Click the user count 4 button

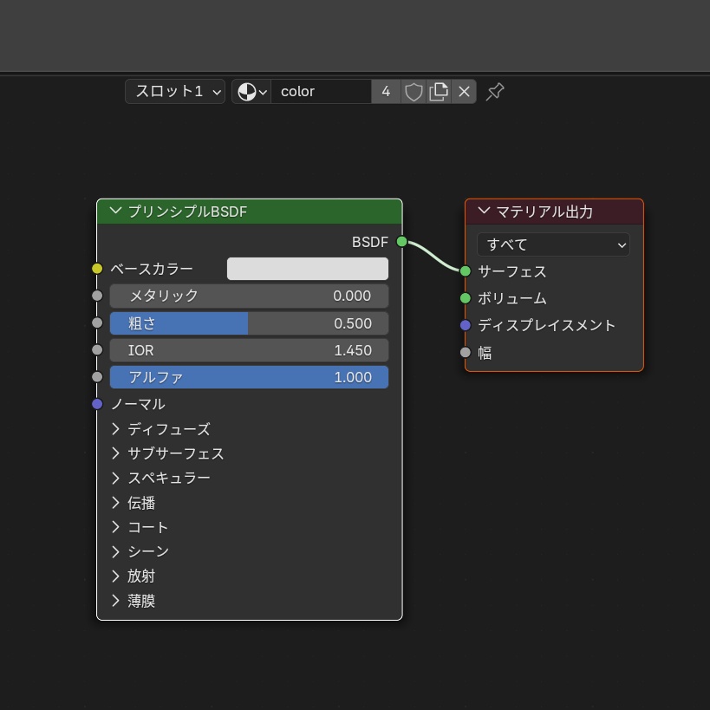[x=385, y=91]
